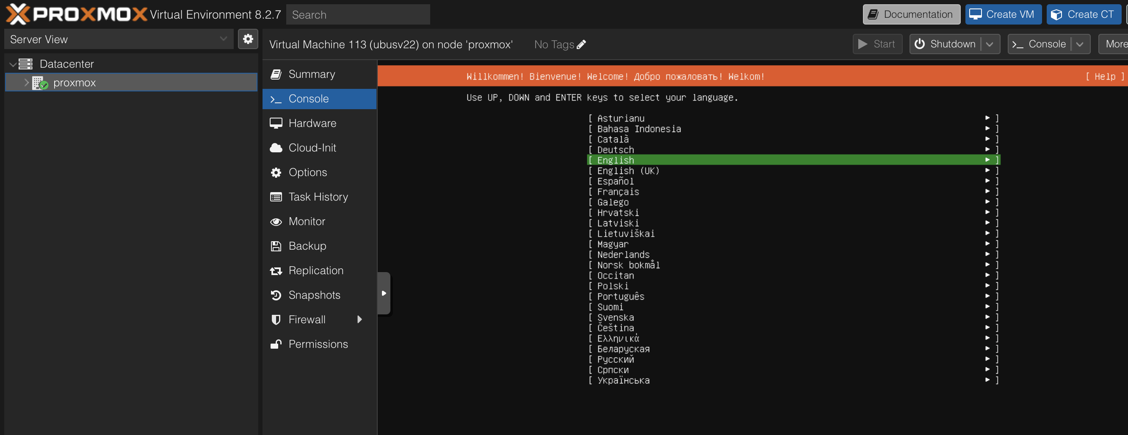1128x435 pixels.
Task: Click the Firewall shield icon
Action: point(276,320)
